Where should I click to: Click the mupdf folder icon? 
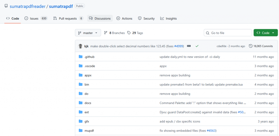(x=80, y=131)
